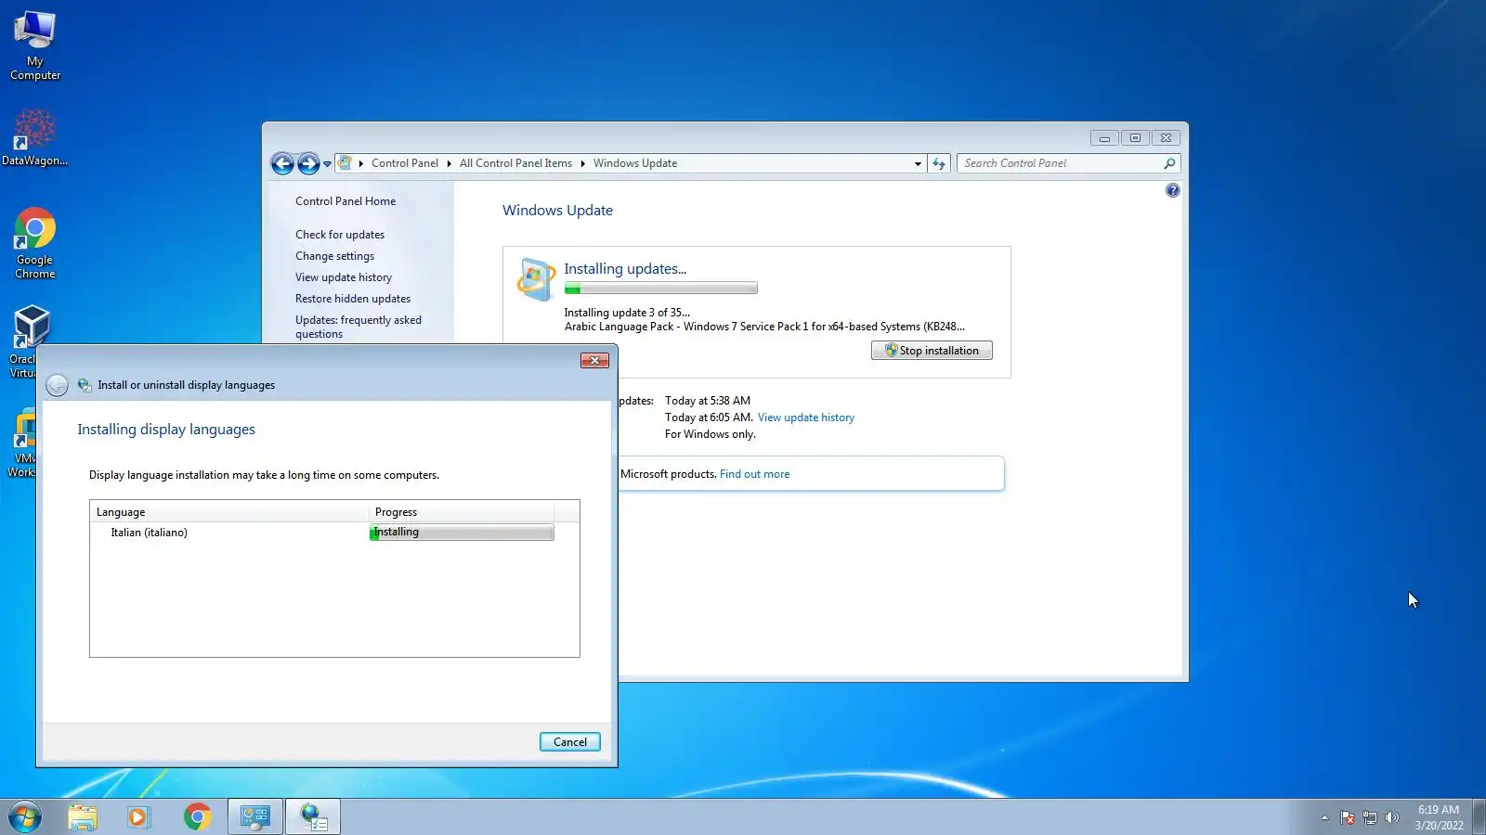
Task: Go to Control Panel Home
Action: (345, 201)
